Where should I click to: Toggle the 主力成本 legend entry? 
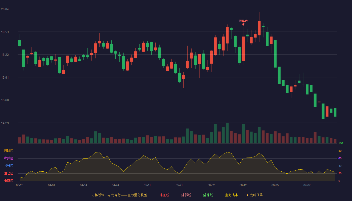point(229,195)
